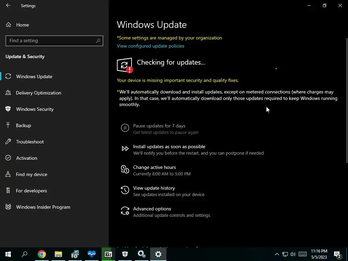
Task: Click the update history clock icon
Action: click(x=125, y=190)
